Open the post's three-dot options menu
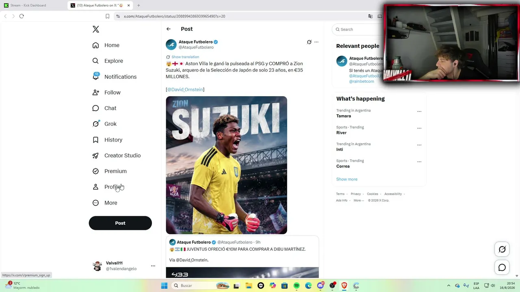The height and width of the screenshot is (292, 520). tap(316, 42)
